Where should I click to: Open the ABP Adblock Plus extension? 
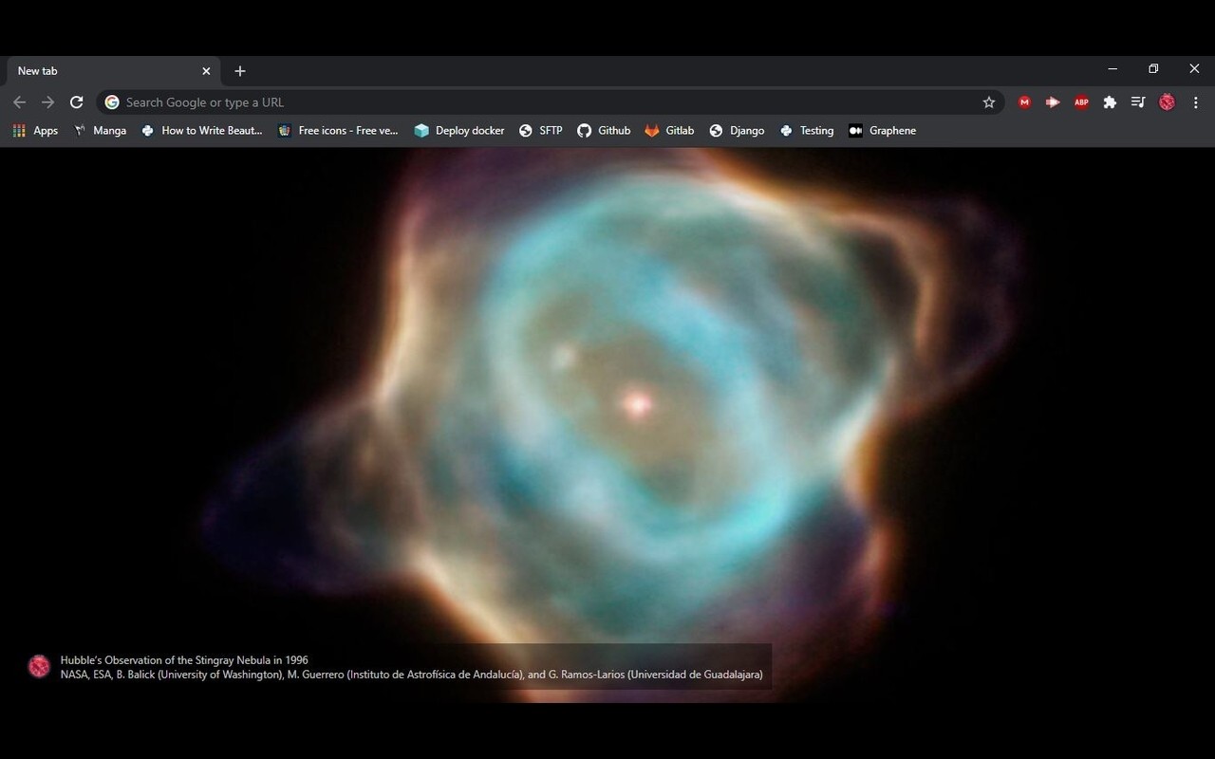coord(1081,102)
